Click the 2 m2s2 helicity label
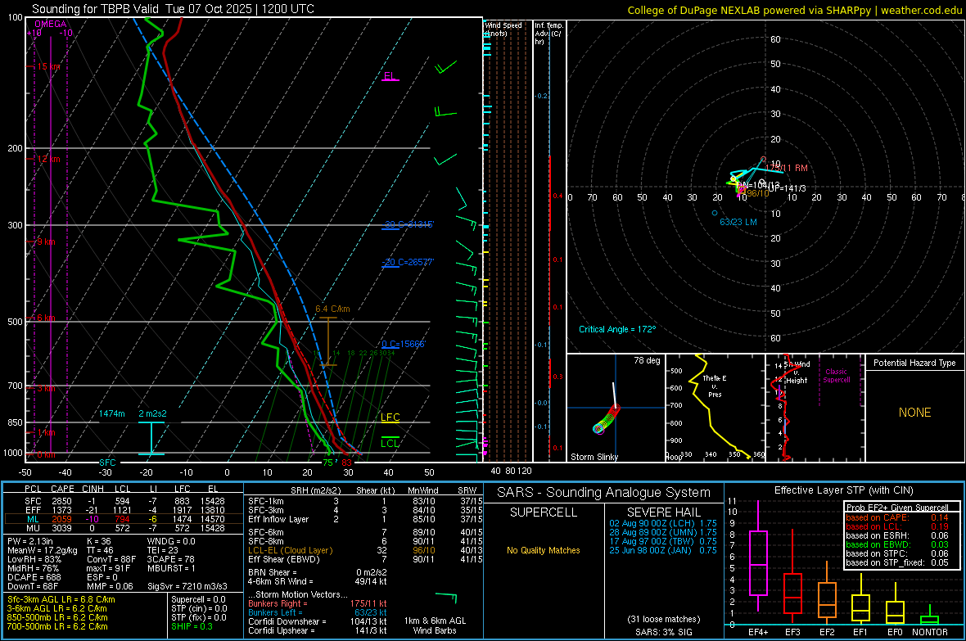Viewport: 966px width, 641px height. pyautogui.click(x=152, y=413)
